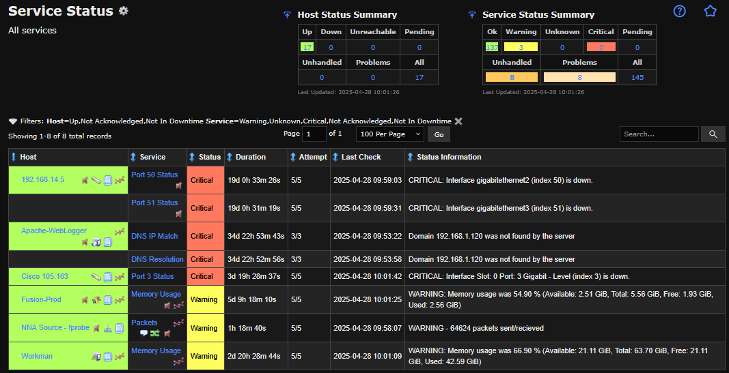Click the NNA icon for NNA Source host
This screenshot has height=373, width=729.
pyautogui.click(x=108, y=329)
